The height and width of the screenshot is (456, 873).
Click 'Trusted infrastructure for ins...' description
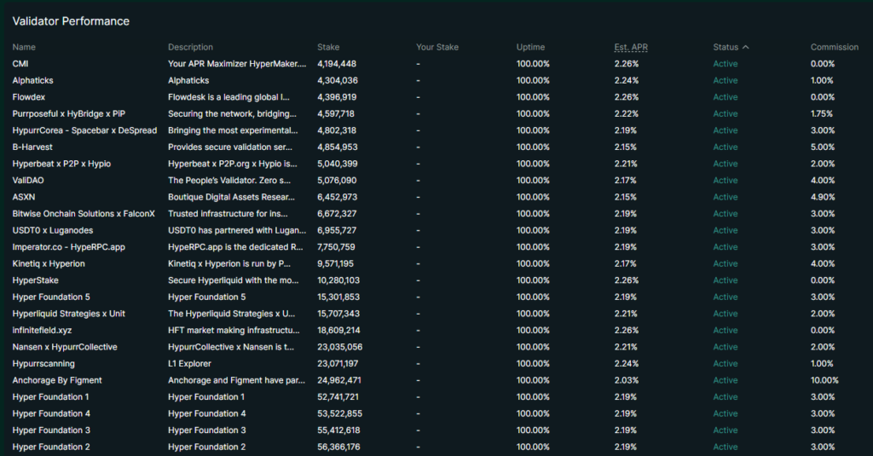pos(228,214)
